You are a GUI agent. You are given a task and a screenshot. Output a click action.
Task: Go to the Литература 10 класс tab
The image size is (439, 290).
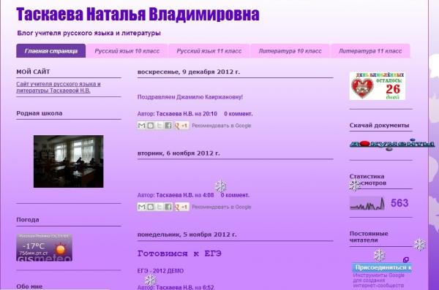[x=290, y=51]
